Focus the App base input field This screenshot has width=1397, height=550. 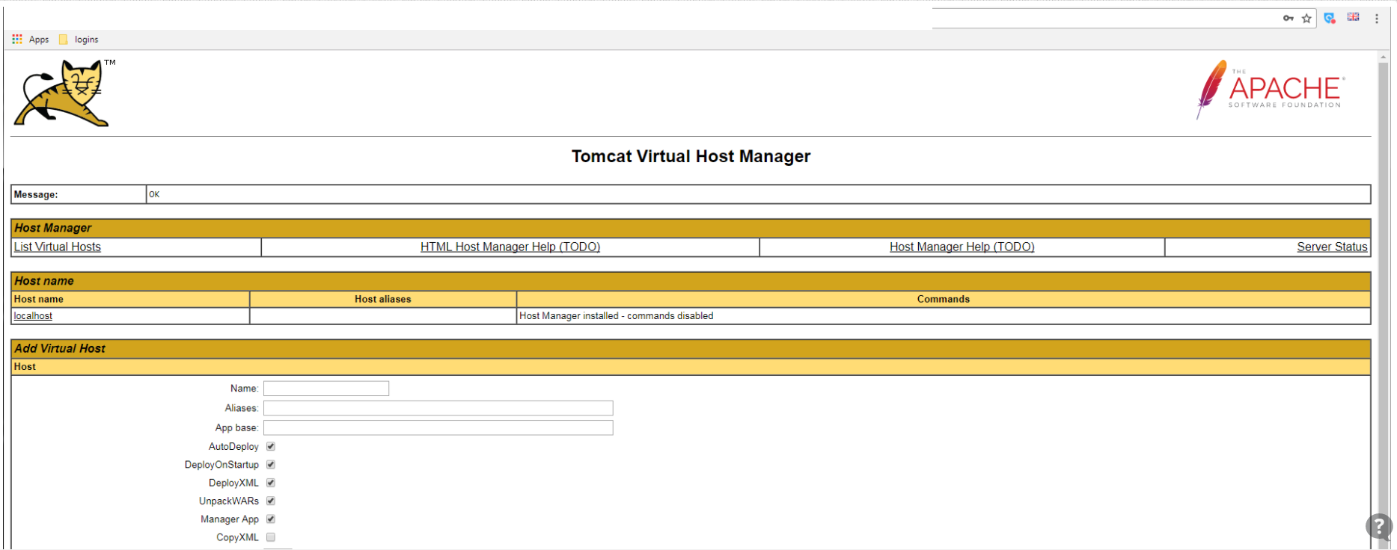click(438, 427)
